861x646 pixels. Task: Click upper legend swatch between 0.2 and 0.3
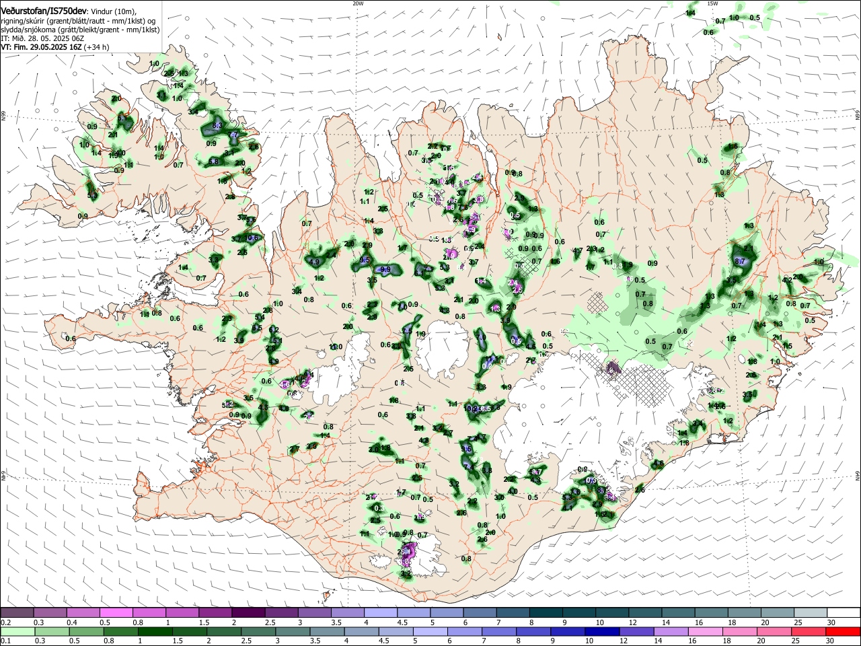[x=17, y=613]
